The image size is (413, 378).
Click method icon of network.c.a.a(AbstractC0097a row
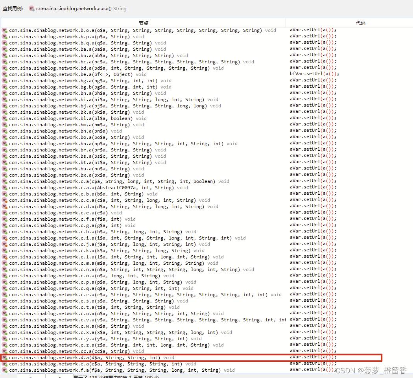tap(5, 188)
